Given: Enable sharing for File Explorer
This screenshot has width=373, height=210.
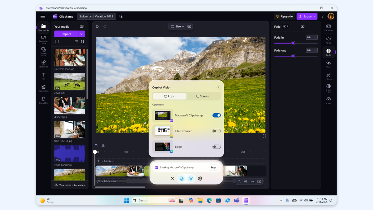Looking at the screenshot, I should tap(217, 131).
